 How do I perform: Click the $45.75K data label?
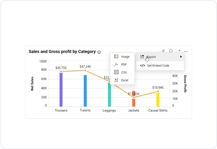[61, 68]
